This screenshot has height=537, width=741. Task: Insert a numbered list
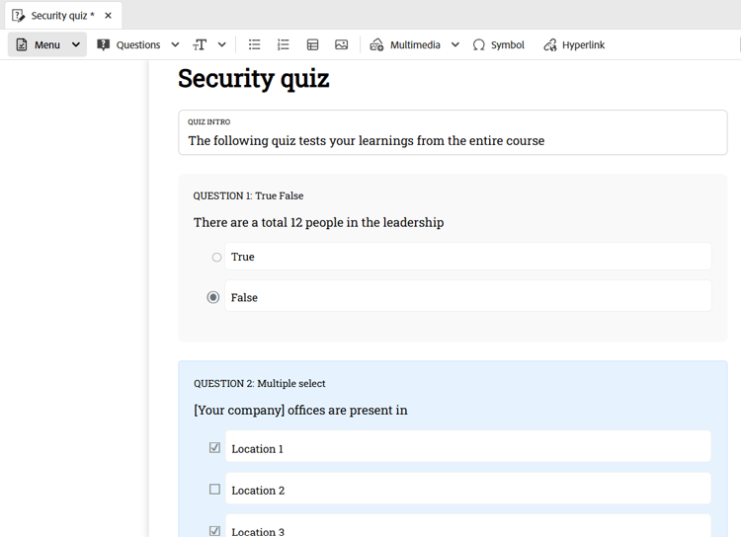284,44
